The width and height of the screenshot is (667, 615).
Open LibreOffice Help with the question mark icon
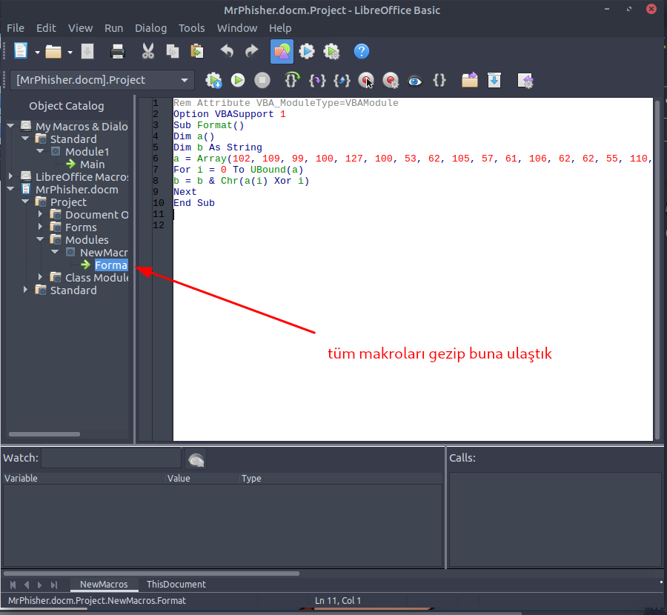[x=361, y=51]
